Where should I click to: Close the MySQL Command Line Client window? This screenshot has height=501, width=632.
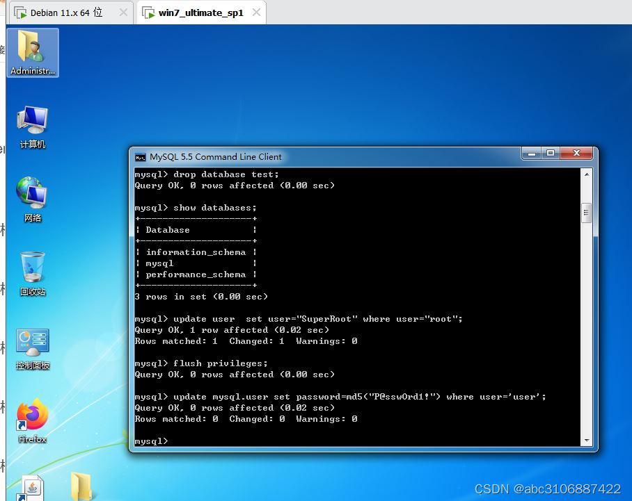pyautogui.click(x=576, y=154)
